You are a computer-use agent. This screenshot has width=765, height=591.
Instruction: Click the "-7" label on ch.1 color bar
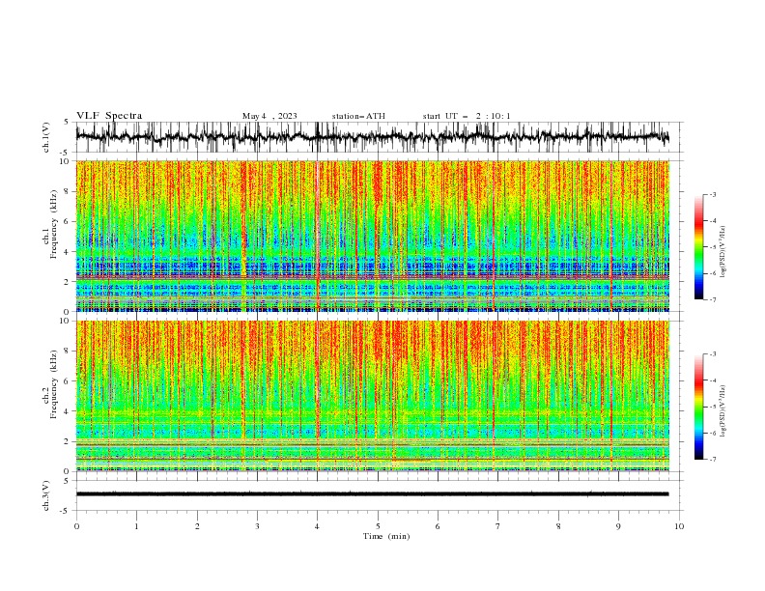[713, 299]
